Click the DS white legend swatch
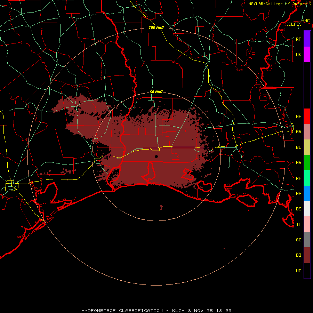313x313 pixels. 307,209
